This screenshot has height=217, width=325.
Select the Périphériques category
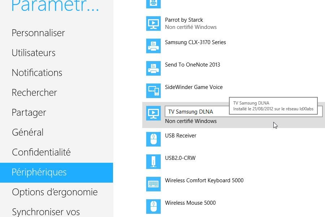[x=56, y=173]
